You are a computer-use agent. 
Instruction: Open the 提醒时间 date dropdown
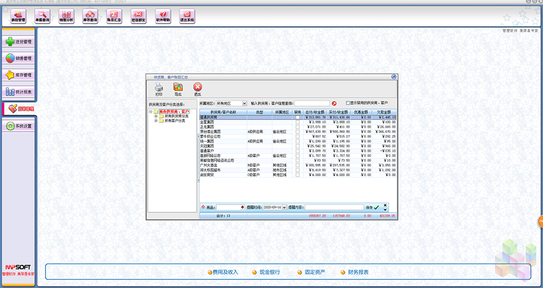point(284,207)
